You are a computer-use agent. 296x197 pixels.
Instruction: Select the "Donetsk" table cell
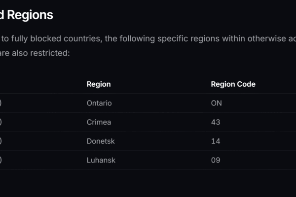[100, 141]
